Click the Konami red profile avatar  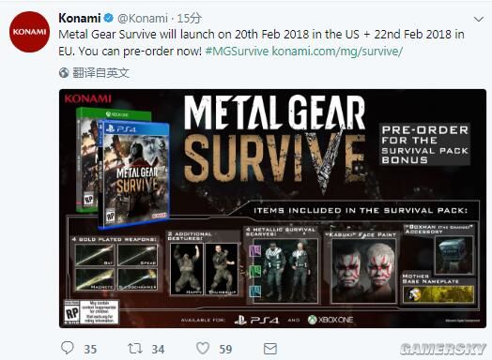29,32
